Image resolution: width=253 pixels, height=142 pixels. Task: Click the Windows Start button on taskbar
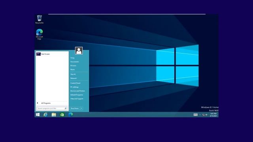pos(38,115)
